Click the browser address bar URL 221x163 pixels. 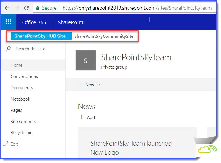(x=137, y=8)
